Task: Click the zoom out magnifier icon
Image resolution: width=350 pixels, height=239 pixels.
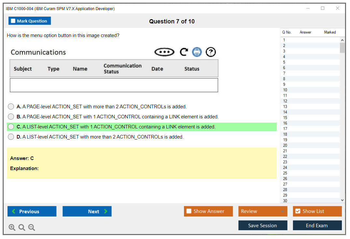Action: pyautogui.click(x=32, y=228)
